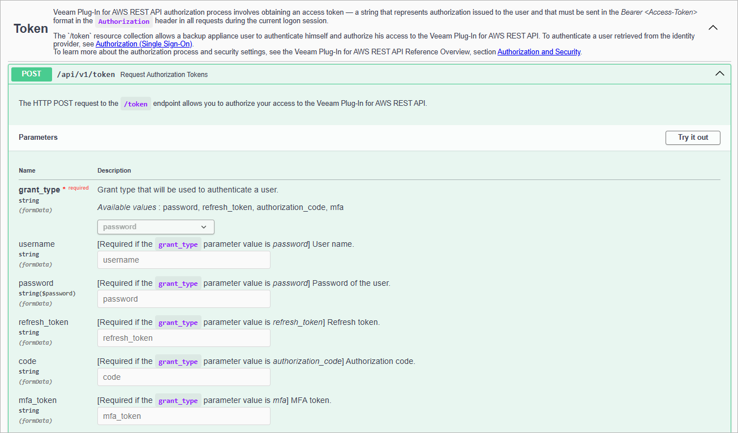Click the Description column header
The image size is (738, 433).
tap(114, 170)
